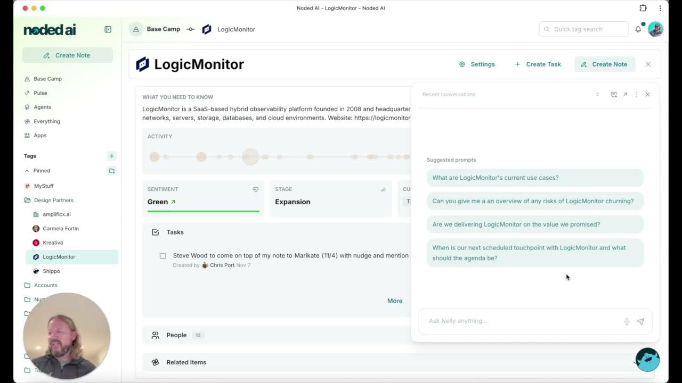The height and width of the screenshot is (383, 682).
Task: Open chat panel more options menu
Action: 636,95
